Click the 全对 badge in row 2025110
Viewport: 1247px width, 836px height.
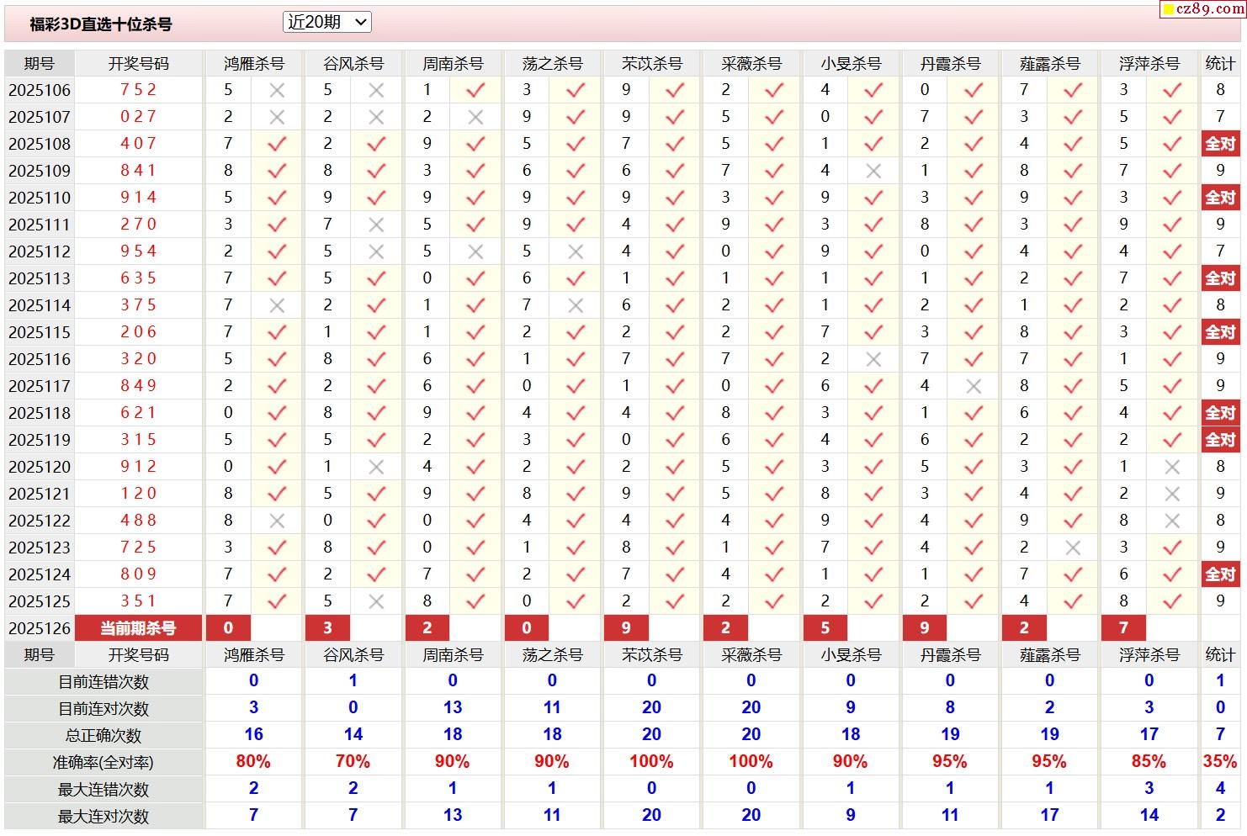pyautogui.click(x=1220, y=198)
